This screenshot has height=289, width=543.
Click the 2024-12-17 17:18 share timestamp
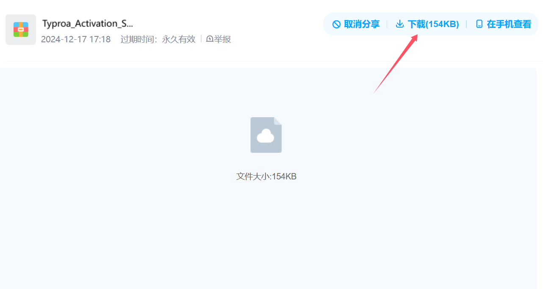tap(76, 39)
